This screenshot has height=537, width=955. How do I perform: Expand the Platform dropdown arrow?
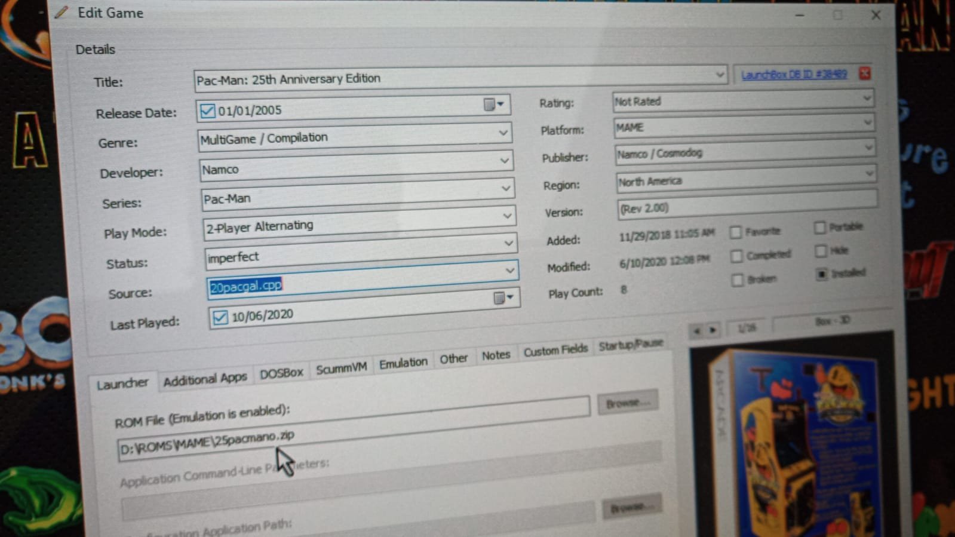(868, 122)
